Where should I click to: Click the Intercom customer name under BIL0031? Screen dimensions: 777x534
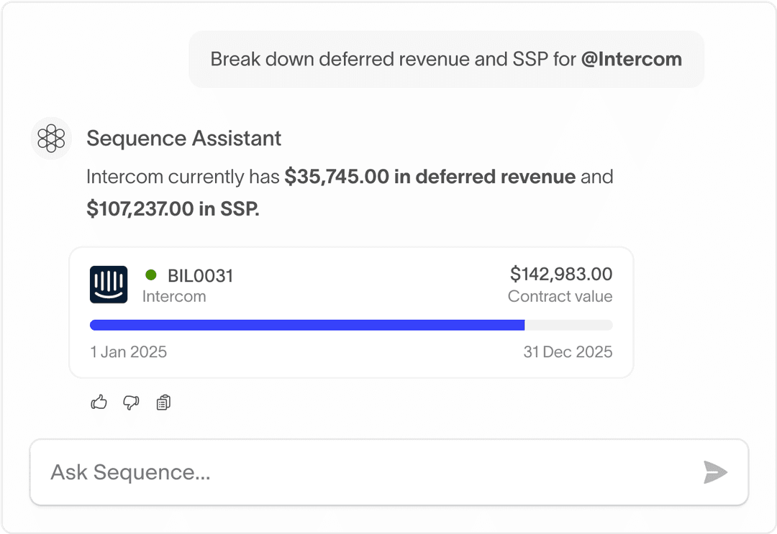click(174, 296)
